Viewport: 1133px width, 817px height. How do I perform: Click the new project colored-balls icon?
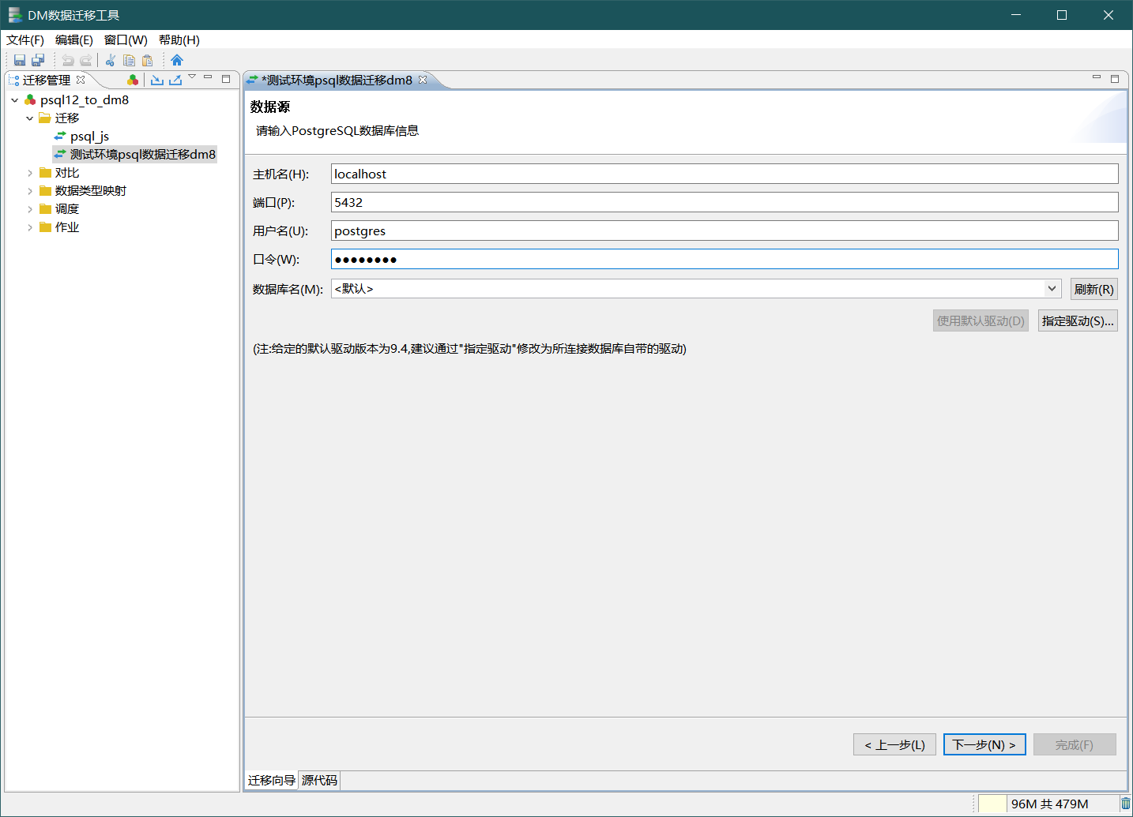tap(133, 80)
